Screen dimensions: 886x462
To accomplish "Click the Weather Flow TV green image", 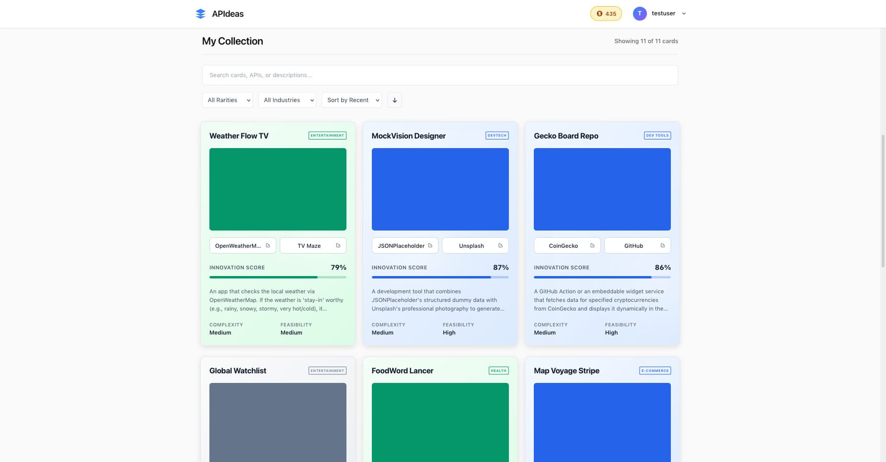I will click(x=277, y=189).
